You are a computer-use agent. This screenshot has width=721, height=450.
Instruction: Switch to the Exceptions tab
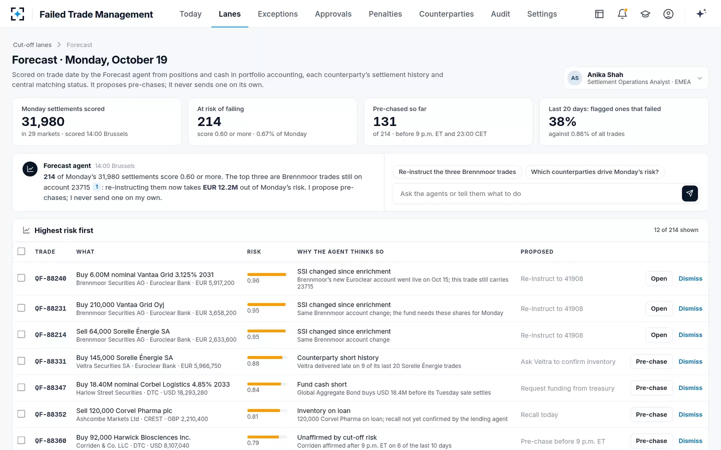pyautogui.click(x=278, y=14)
